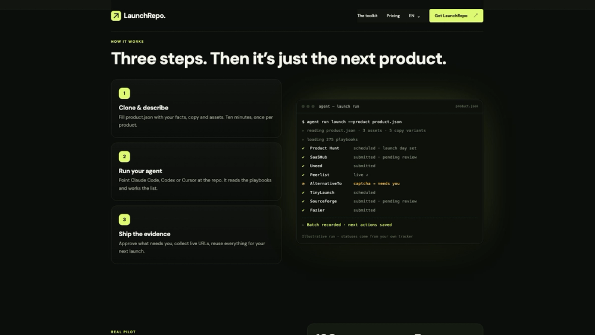Expand the EN language dropdown
This screenshot has height=335, width=595.
coord(414,15)
